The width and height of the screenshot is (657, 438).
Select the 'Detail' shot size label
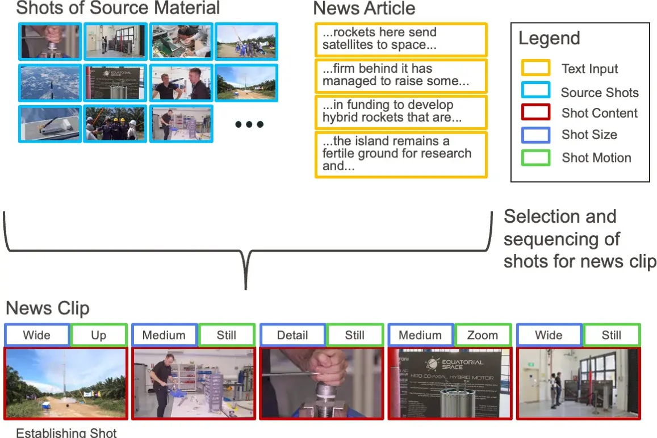pyautogui.click(x=292, y=335)
